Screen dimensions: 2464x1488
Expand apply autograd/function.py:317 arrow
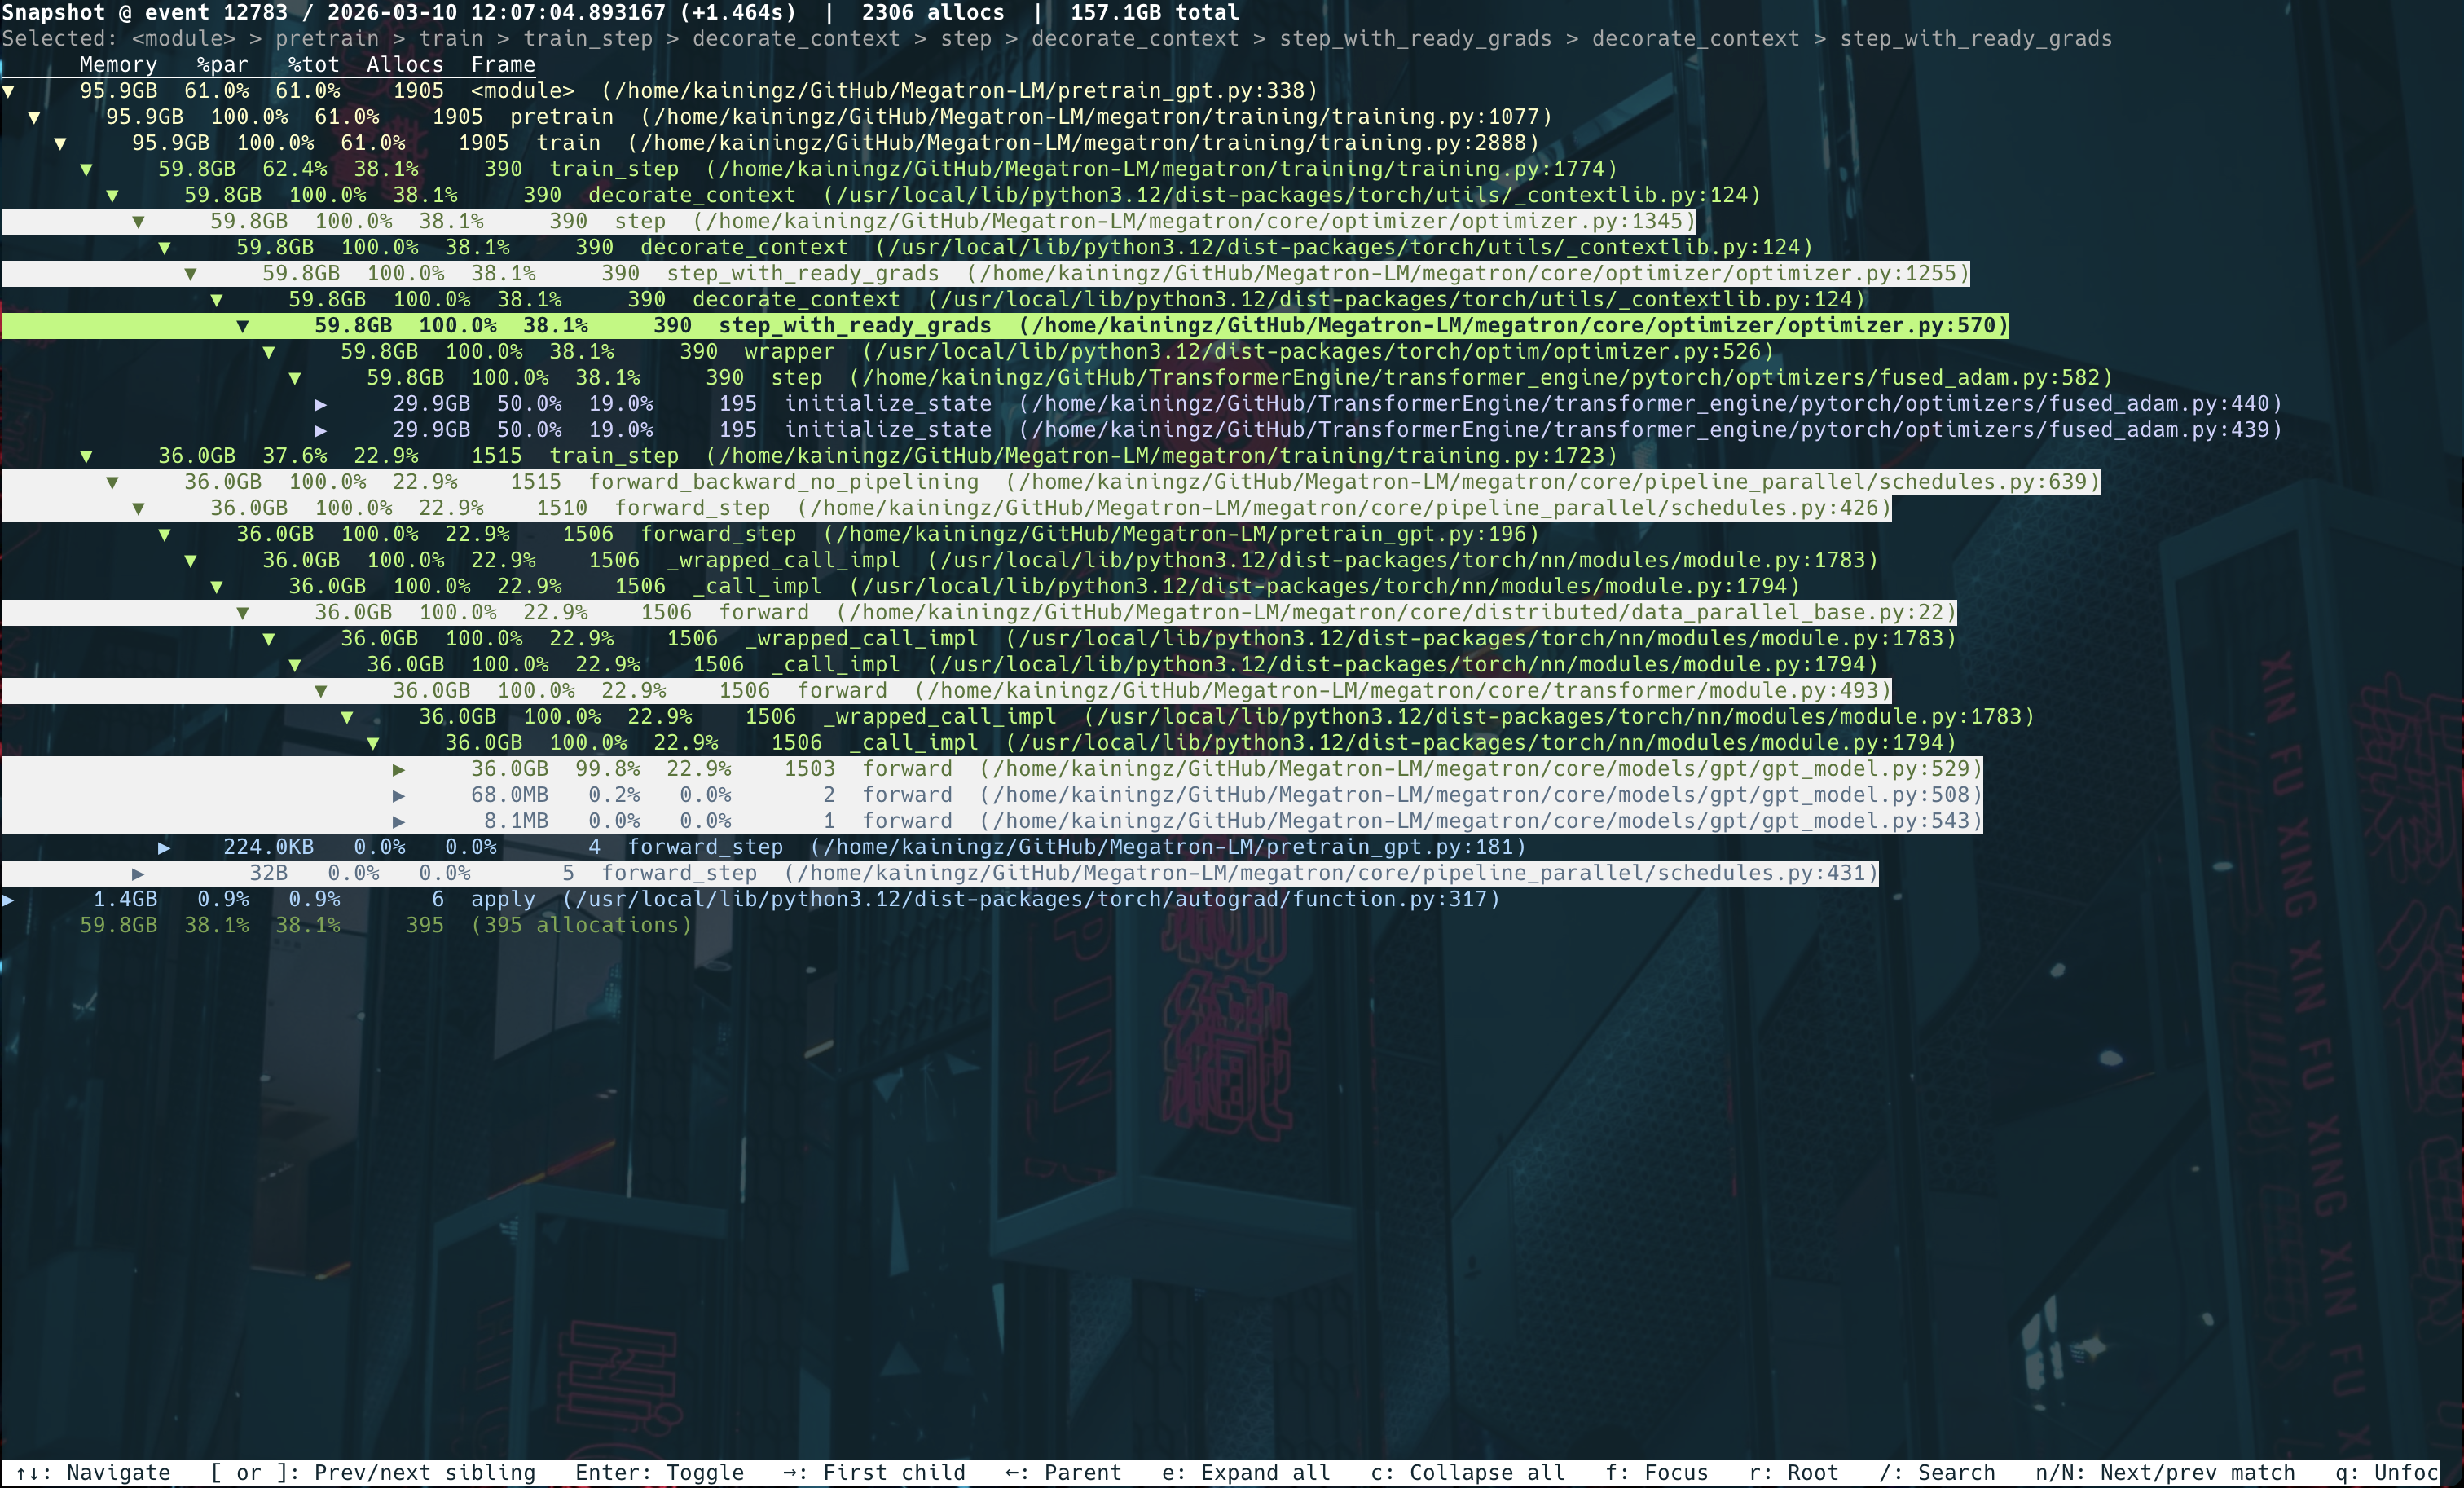(x=8, y=899)
